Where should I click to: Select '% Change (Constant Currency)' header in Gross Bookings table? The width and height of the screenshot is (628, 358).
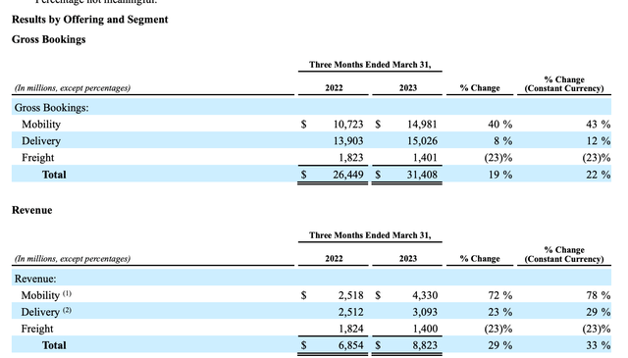(564, 84)
